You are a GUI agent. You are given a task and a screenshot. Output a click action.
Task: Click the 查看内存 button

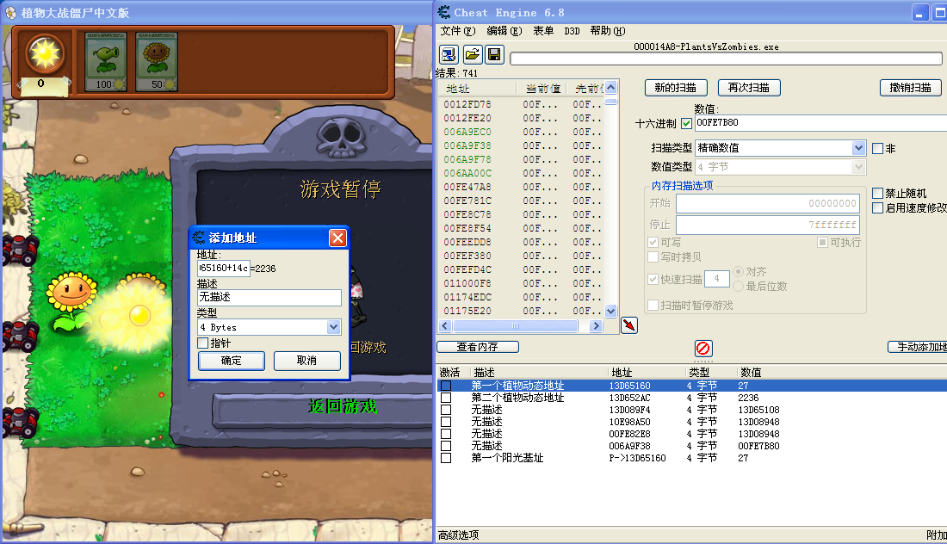click(x=478, y=347)
